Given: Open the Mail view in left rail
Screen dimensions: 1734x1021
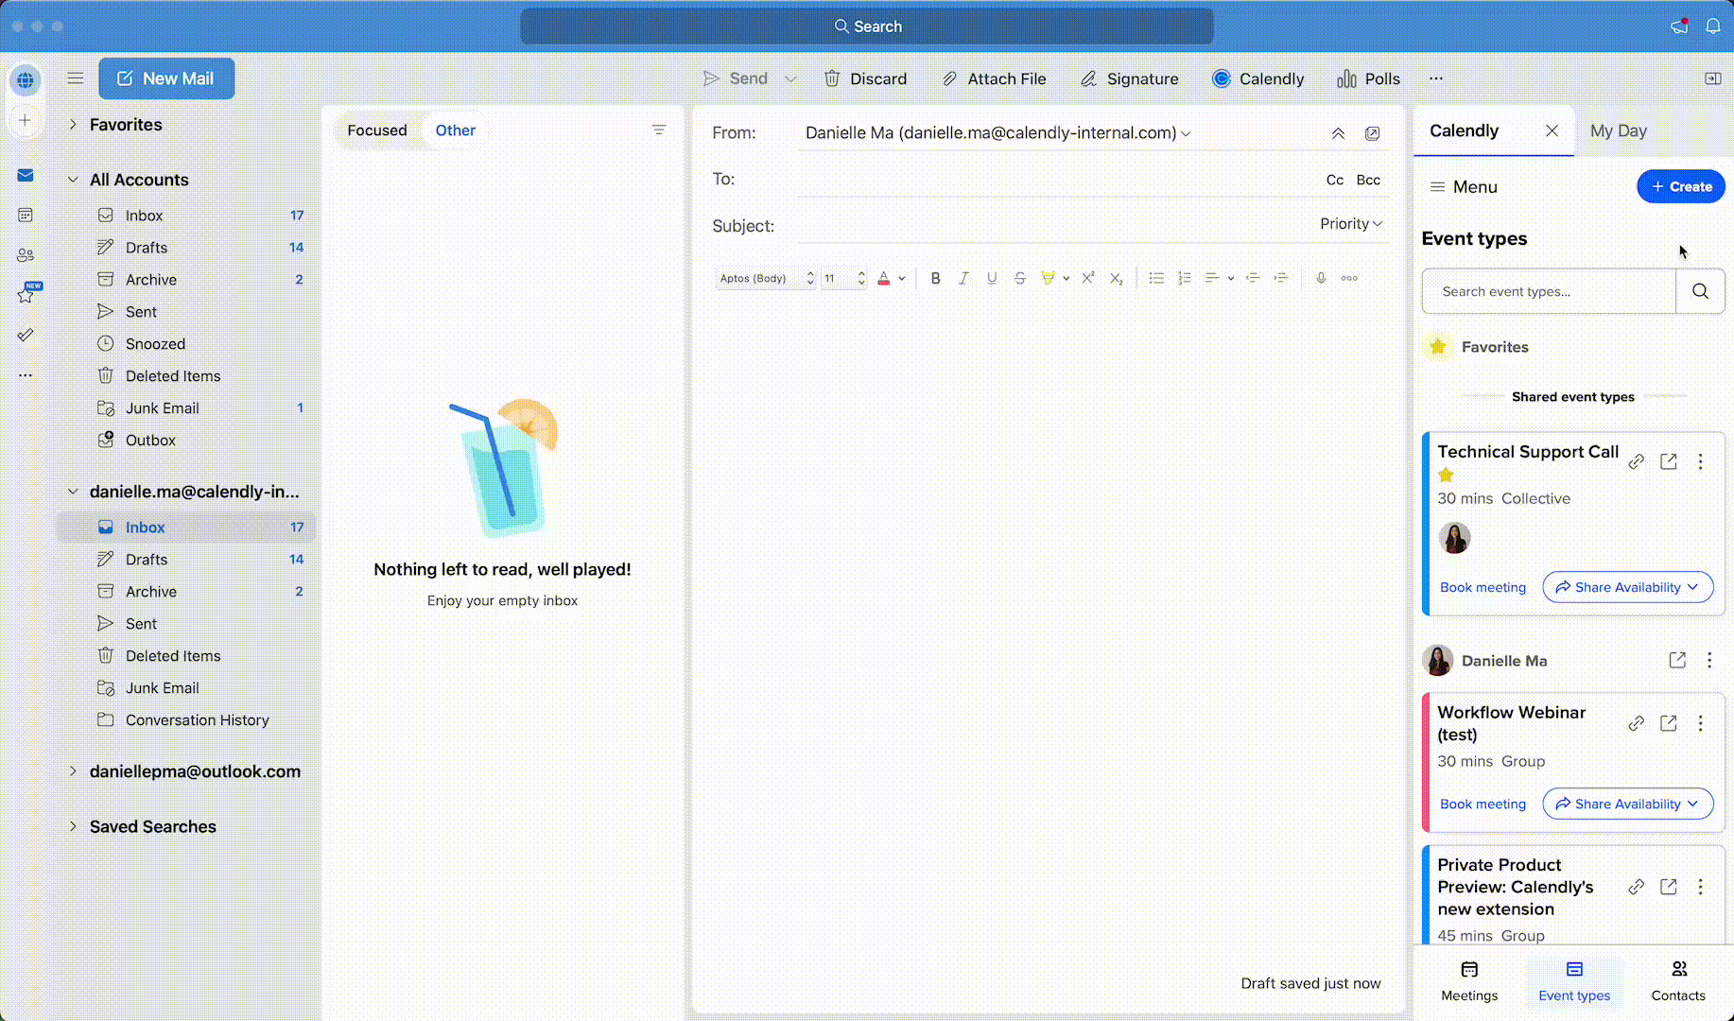Looking at the screenshot, I should [26, 175].
